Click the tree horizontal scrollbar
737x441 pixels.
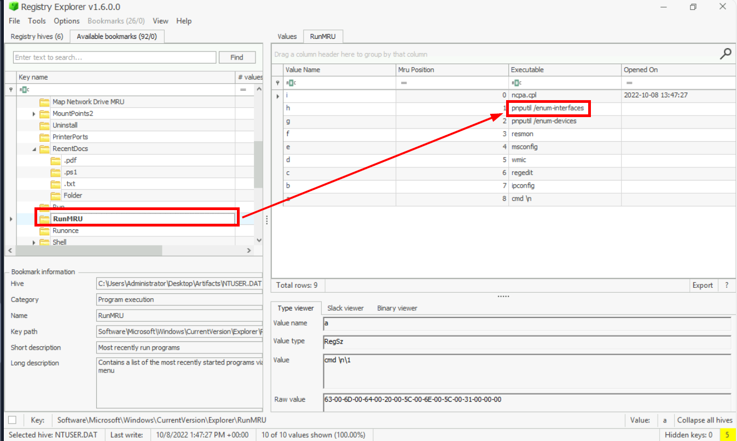(89, 250)
